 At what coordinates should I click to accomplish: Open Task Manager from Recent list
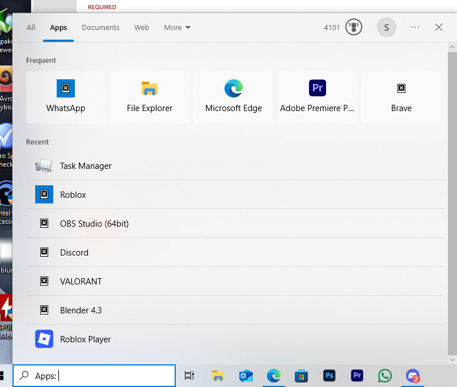(235, 165)
